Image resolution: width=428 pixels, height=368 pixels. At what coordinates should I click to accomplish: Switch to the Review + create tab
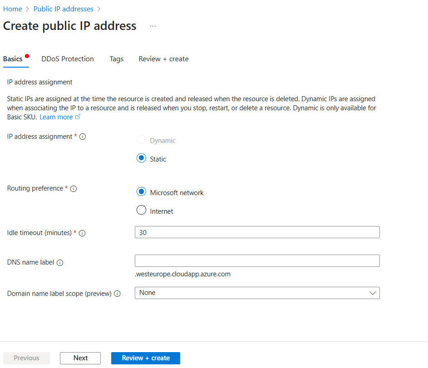pos(163,59)
